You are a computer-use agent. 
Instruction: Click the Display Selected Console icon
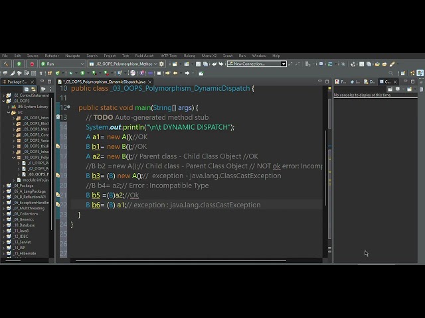pyautogui.click(x=398, y=89)
